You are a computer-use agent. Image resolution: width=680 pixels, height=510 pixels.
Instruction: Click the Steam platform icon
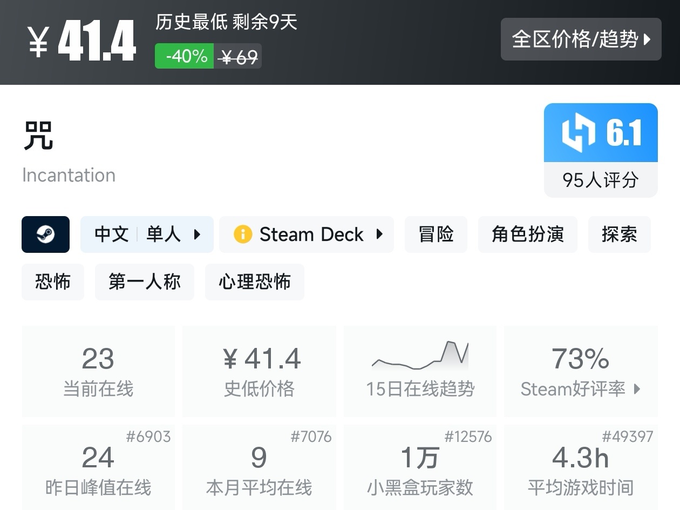(45, 234)
